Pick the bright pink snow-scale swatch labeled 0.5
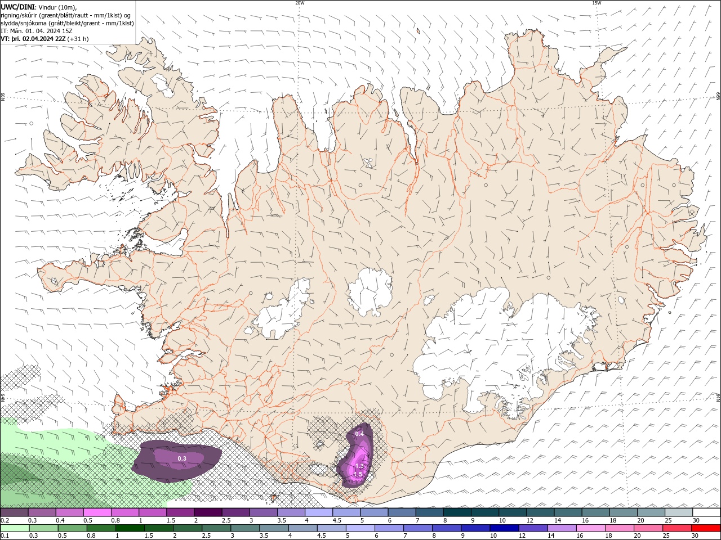Screen dimensions: 721x540 tap(97, 512)
